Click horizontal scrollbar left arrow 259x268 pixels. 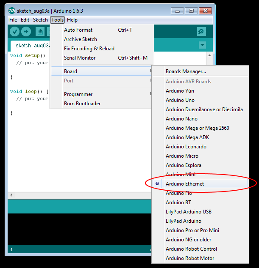pyautogui.click(x=11, y=195)
